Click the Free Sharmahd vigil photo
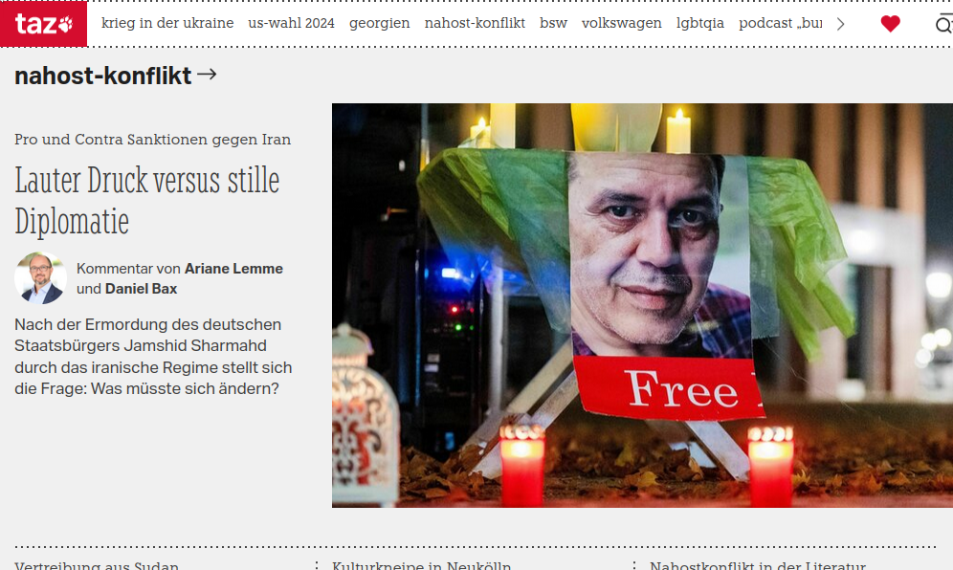The height and width of the screenshot is (570, 953). coord(642,305)
